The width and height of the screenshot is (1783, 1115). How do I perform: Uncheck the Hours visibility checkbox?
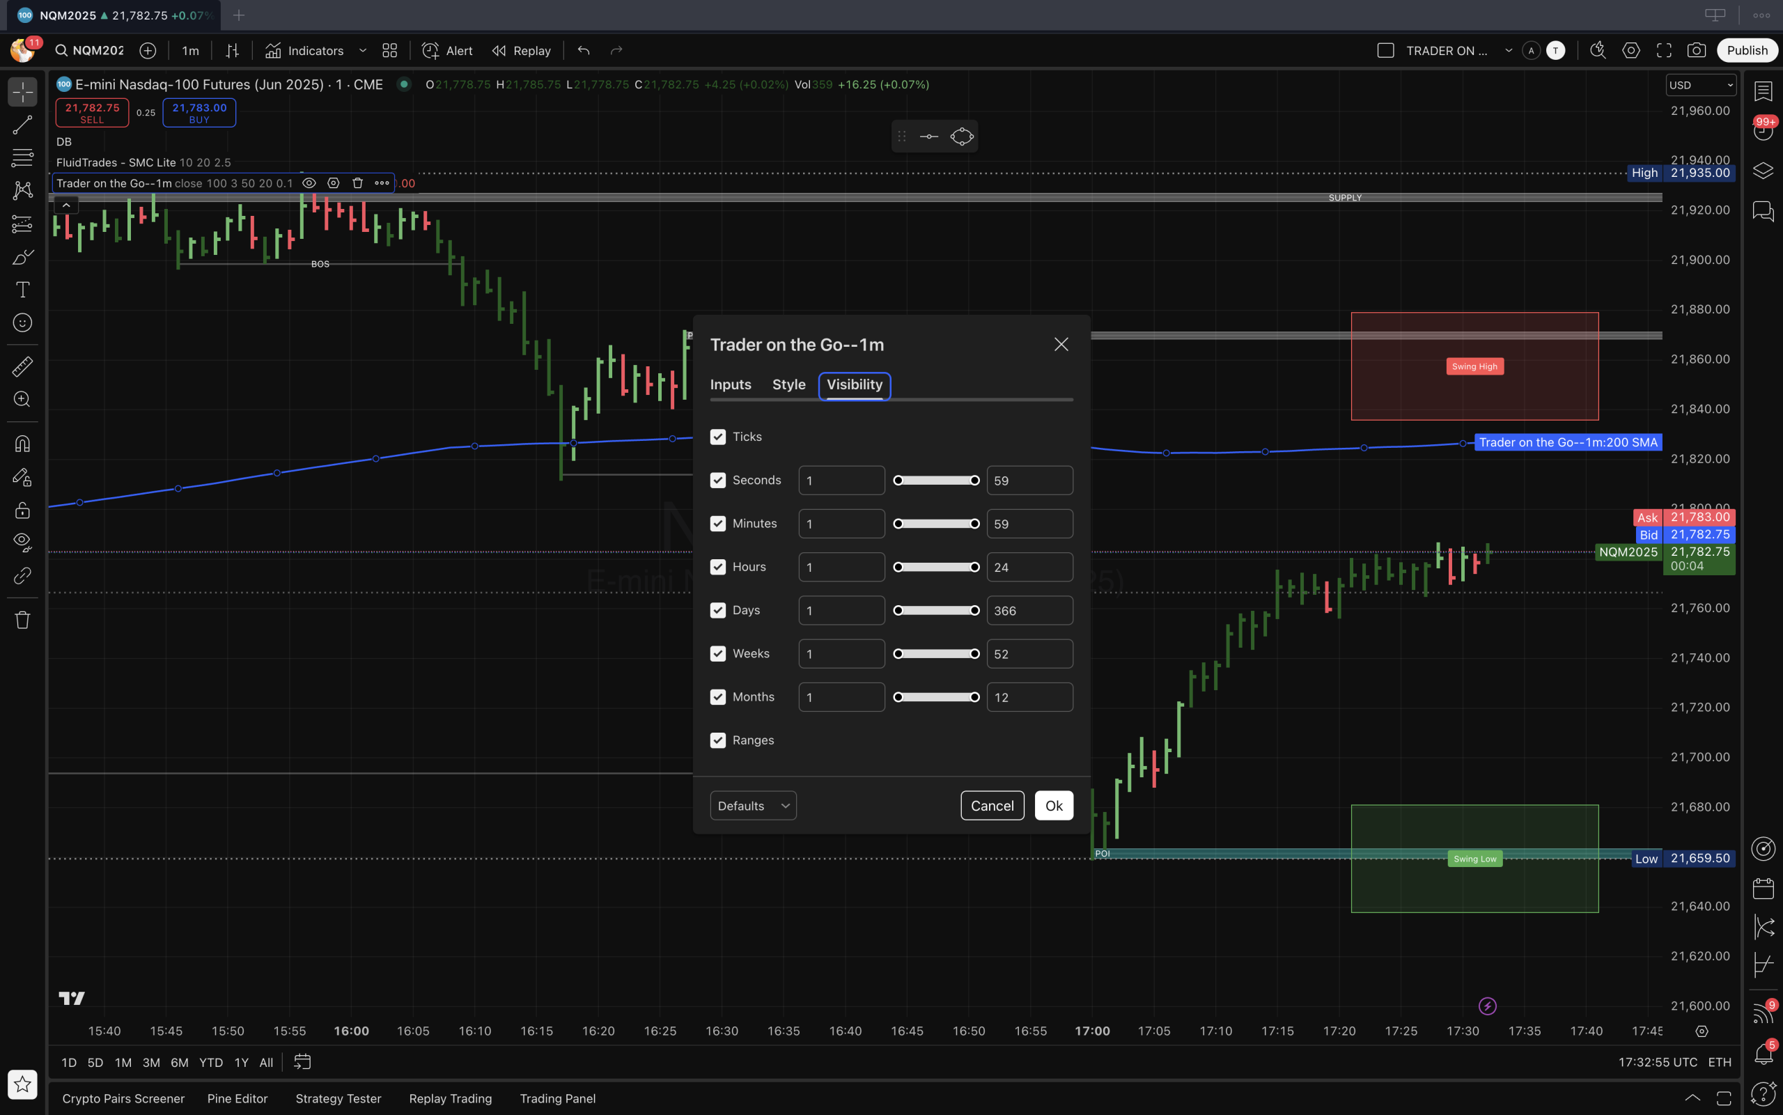click(x=717, y=567)
